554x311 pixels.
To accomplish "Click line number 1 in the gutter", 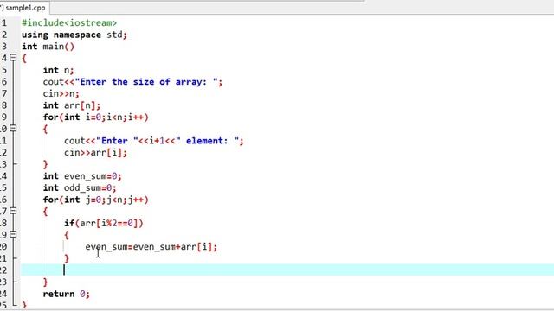I will pos(3,23).
